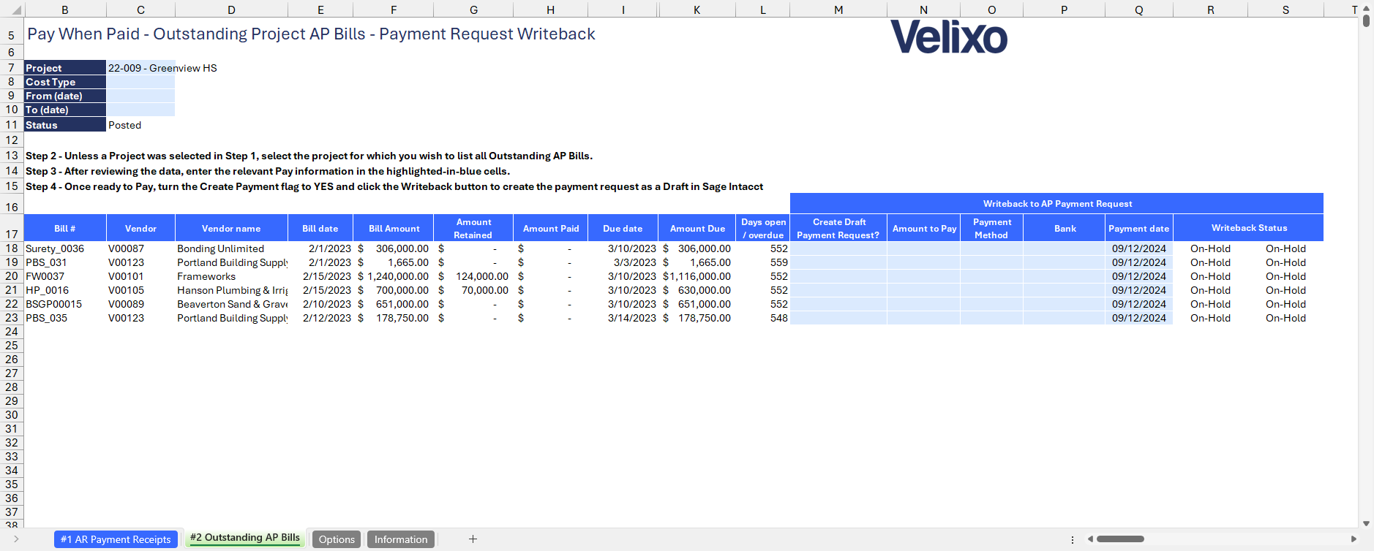Click the horizontal scrollbar left arrow
Image resolution: width=1374 pixels, height=551 pixels.
point(1090,539)
